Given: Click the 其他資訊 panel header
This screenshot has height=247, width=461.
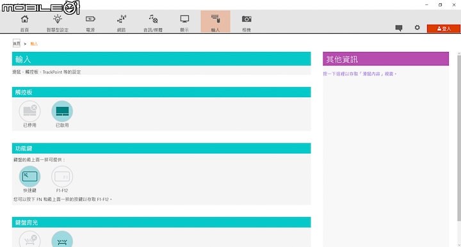Looking at the screenshot, I should tap(385, 59).
